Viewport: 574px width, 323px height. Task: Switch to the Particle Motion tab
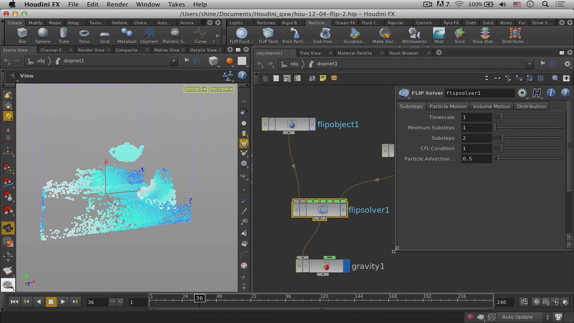tap(448, 106)
